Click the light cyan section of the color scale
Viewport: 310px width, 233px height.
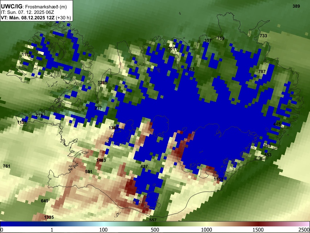pos(104,224)
